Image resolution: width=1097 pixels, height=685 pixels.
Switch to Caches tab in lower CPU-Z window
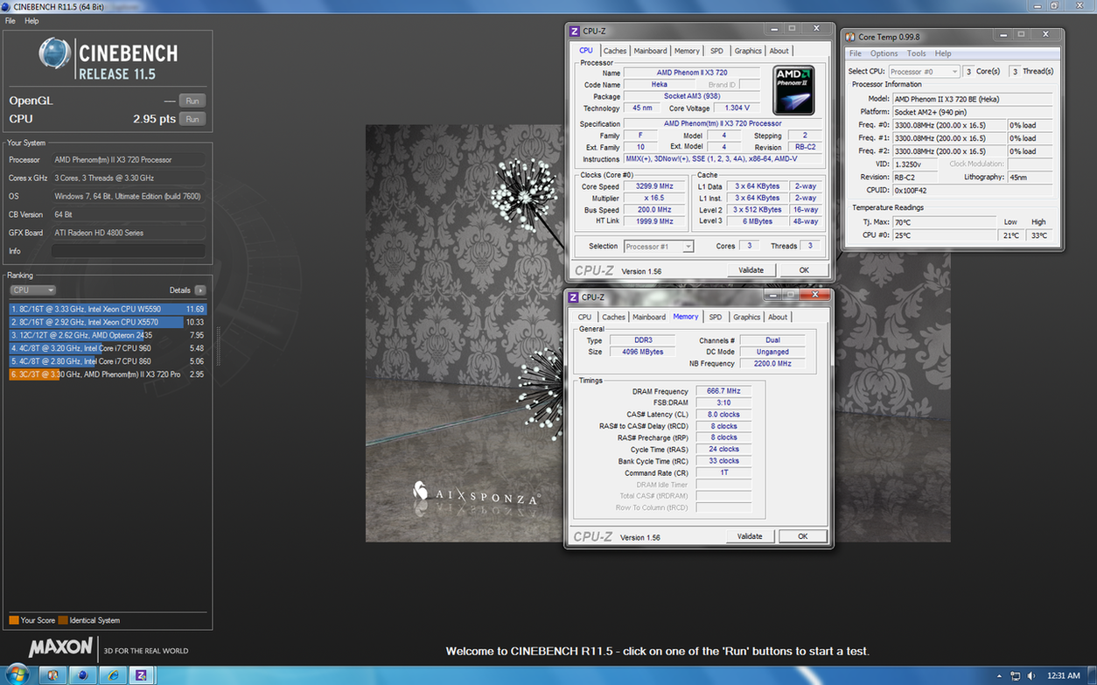tap(613, 317)
